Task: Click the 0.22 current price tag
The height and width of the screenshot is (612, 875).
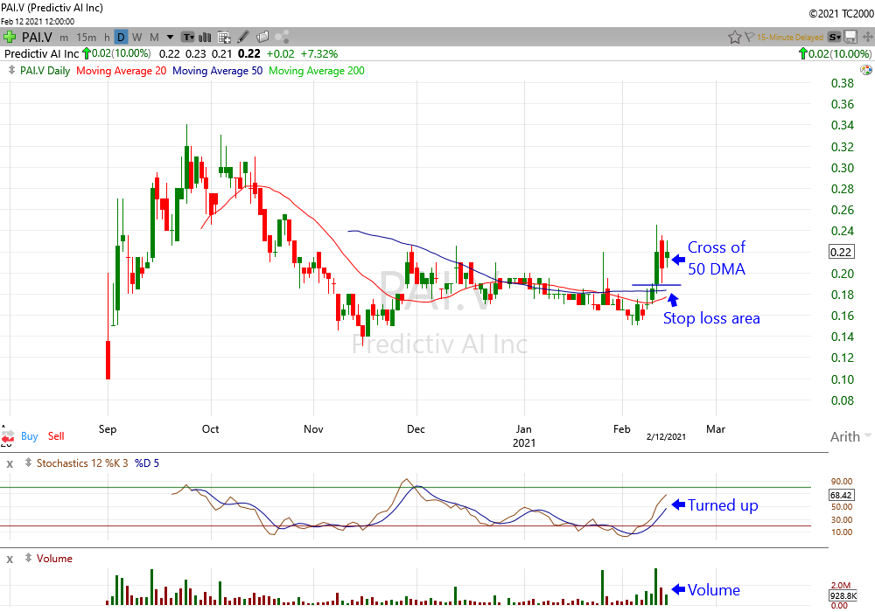Action: pos(841,252)
